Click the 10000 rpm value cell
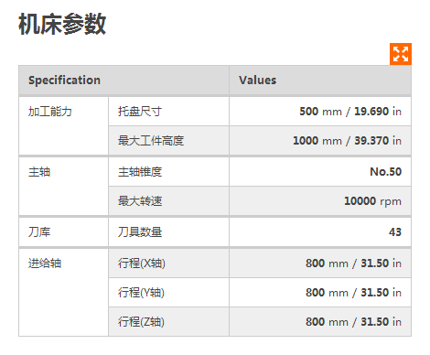This screenshot has width=430, height=355. click(x=320, y=201)
